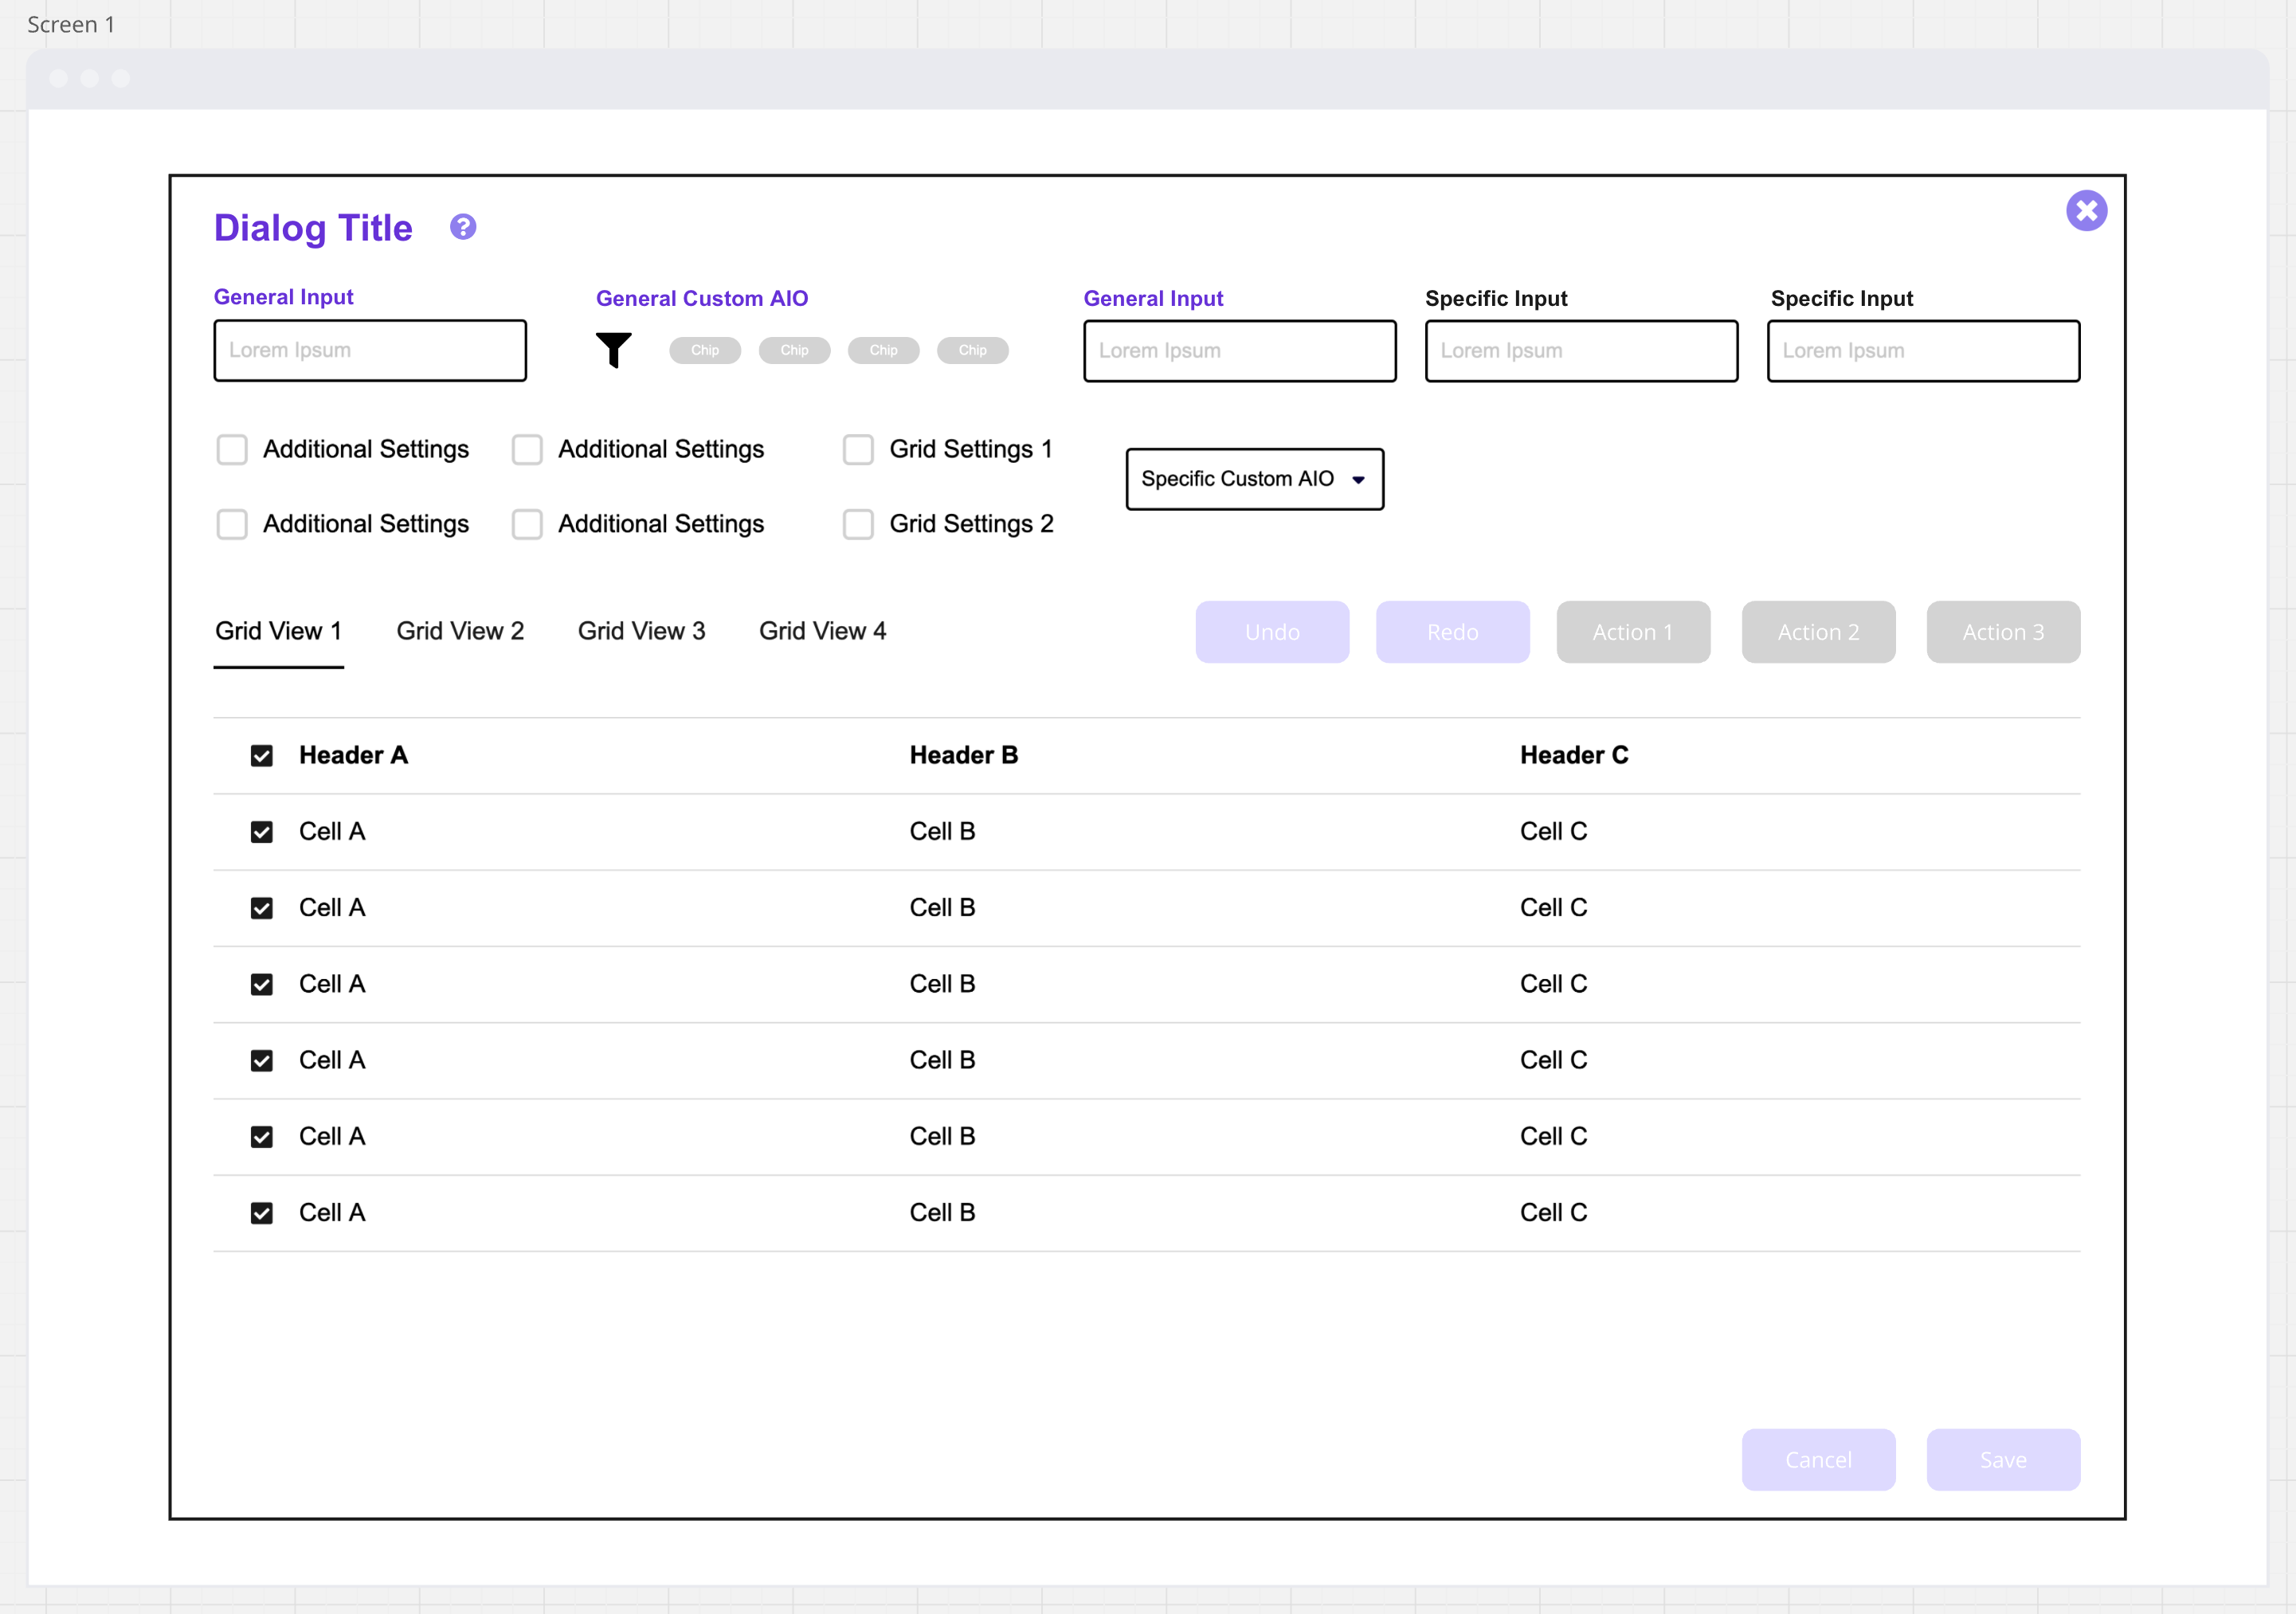Click the last Chip in the filter row
Screen dimensions: 2296x1614
[x=972, y=350]
